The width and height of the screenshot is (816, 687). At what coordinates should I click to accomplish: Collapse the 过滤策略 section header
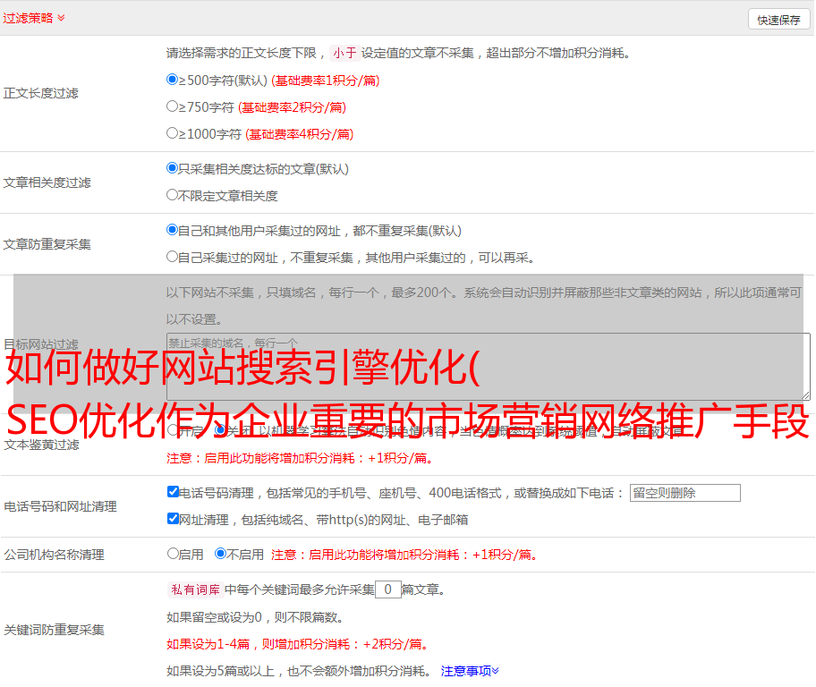pyautogui.click(x=34, y=18)
